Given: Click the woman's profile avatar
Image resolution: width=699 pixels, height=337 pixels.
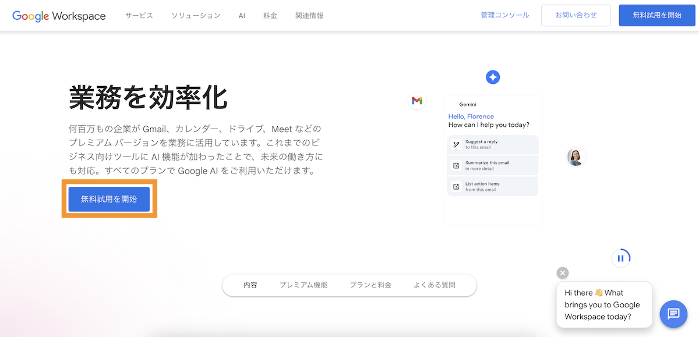Looking at the screenshot, I should pos(575,157).
